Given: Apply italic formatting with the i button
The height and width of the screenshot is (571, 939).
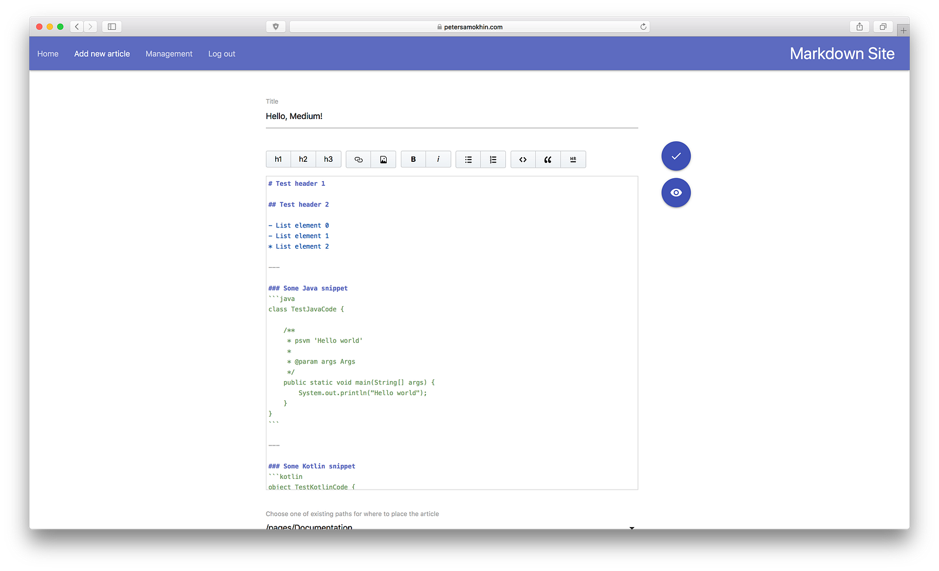Looking at the screenshot, I should (438, 159).
